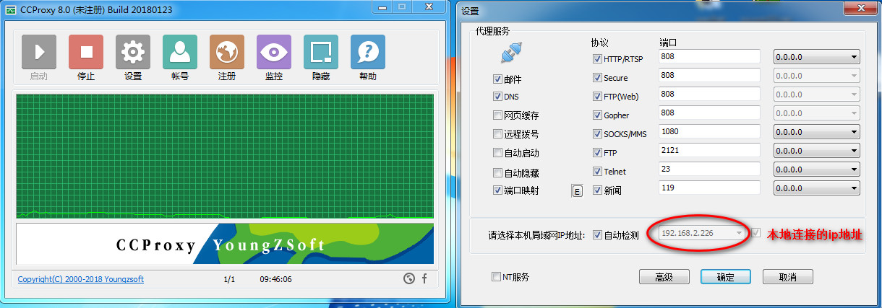This screenshot has width=882, height=308.
Task: Click the FTP(Web) port field
Action: [710, 94]
